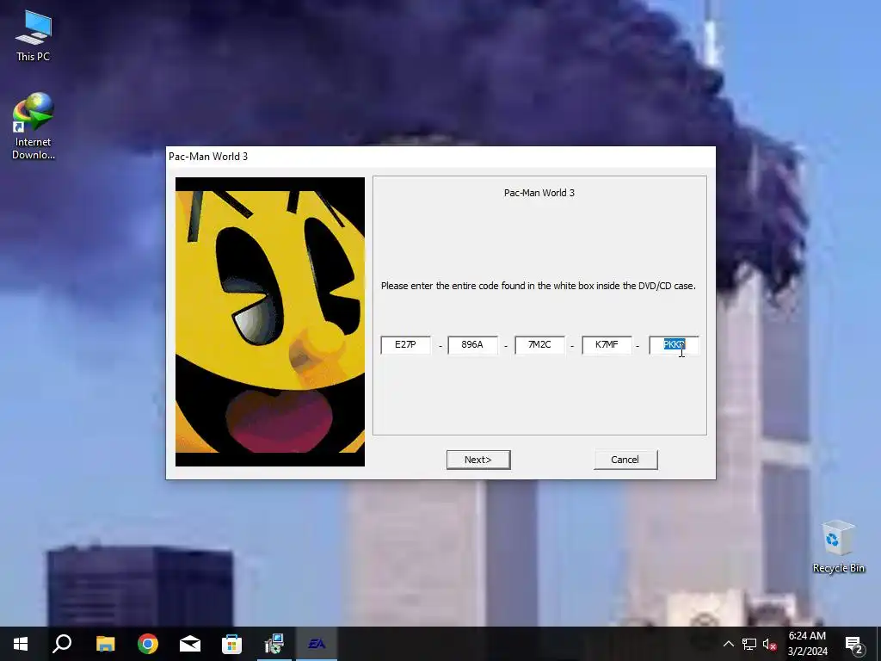
Task: Select the Internet Download Manager desktop shortcut
Action: pos(34,126)
